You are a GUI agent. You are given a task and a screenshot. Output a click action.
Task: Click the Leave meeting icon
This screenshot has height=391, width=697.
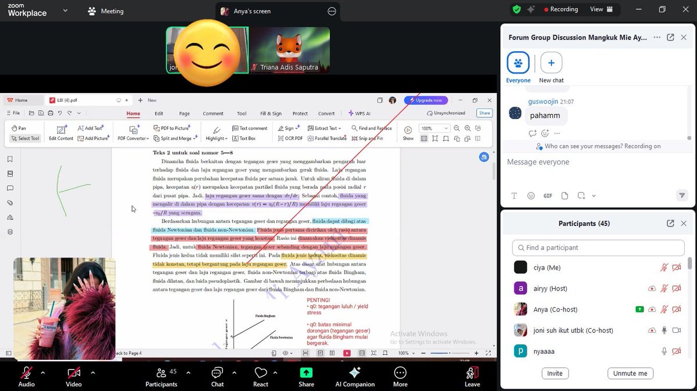pos(472,373)
